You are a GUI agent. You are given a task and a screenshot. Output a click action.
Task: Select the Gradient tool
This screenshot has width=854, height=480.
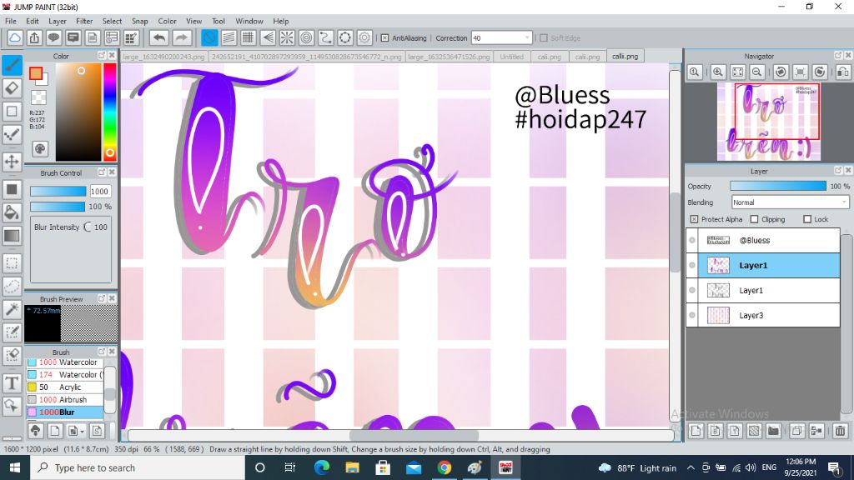tap(12, 236)
